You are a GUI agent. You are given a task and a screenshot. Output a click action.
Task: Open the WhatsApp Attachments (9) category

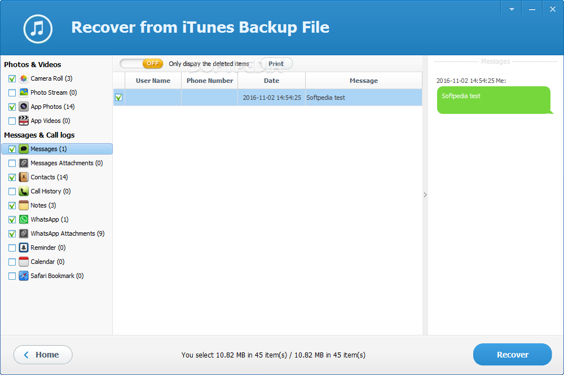[68, 233]
